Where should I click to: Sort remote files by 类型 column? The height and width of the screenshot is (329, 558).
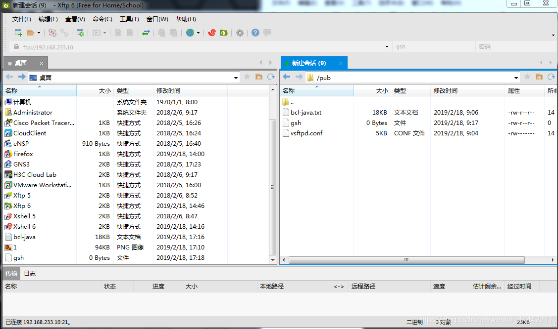point(410,91)
